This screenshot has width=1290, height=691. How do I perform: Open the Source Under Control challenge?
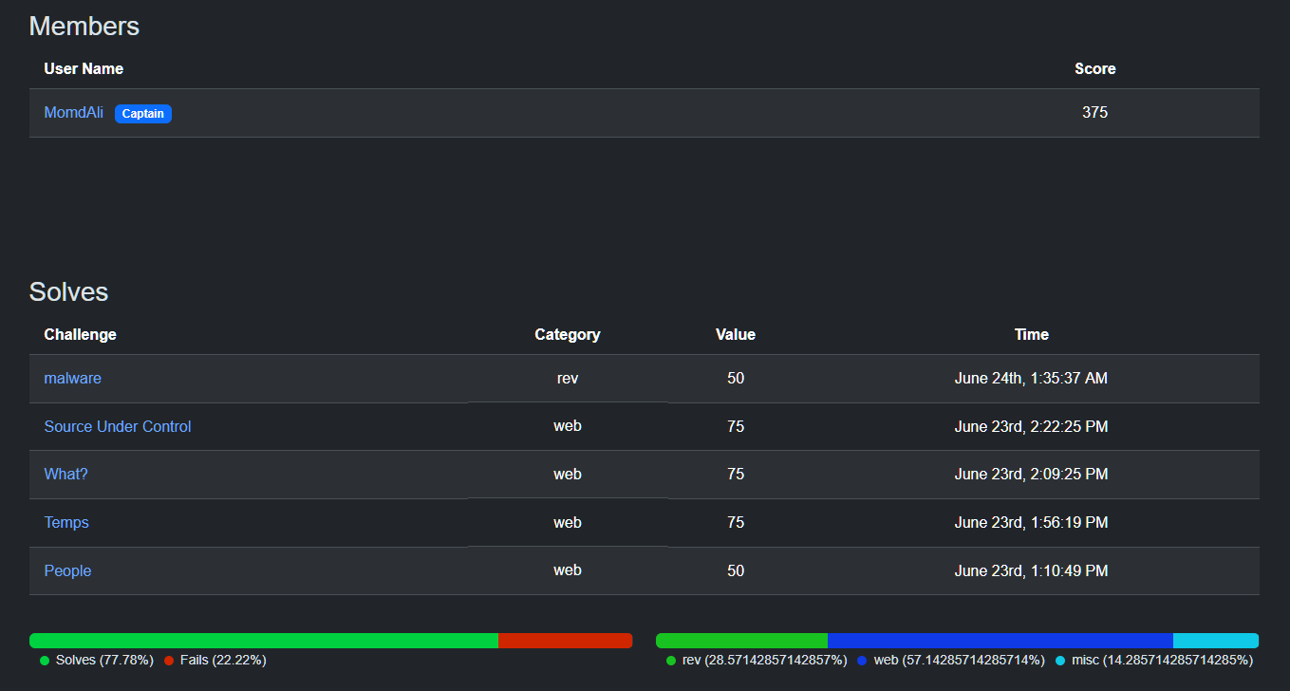click(x=118, y=427)
